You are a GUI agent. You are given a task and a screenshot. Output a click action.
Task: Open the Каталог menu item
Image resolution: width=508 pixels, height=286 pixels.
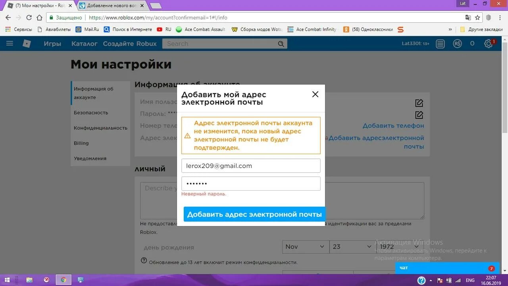pyautogui.click(x=84, y=44)
